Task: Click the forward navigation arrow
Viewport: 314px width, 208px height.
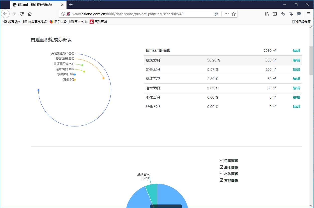Action: point(14,14)
